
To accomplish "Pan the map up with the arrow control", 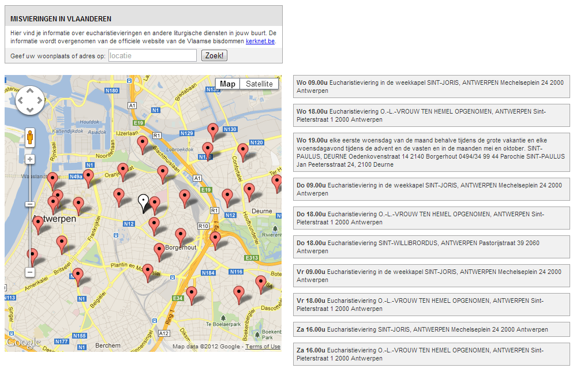I will pyautogui.click(x=30, y=91).
